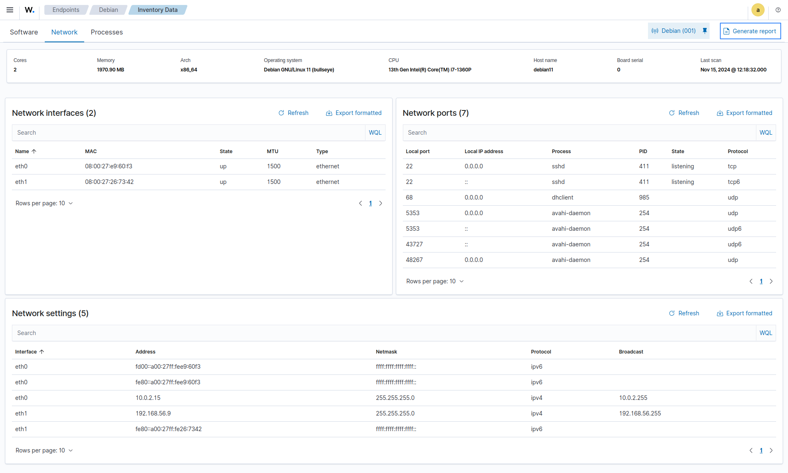Unpin the Debian (001) agent
Screen dimensions: 788x473
(705, 31)
